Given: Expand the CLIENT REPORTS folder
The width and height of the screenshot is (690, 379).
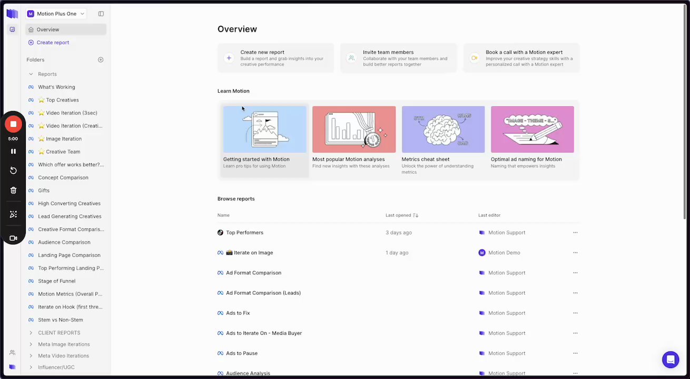Looking at the screenshot, I should point(31,333).
